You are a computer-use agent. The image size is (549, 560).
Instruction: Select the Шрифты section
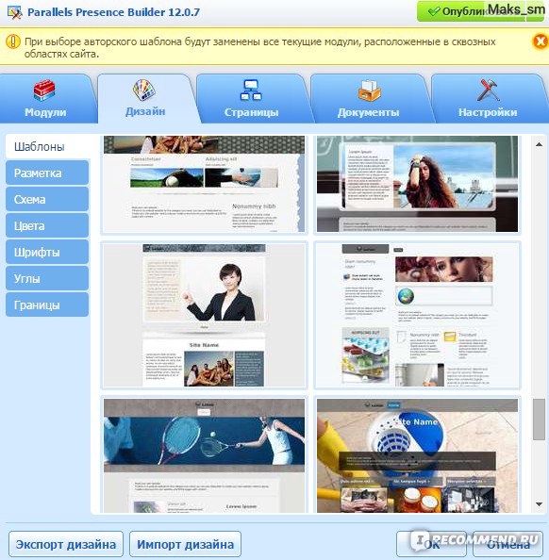[47, 253]
